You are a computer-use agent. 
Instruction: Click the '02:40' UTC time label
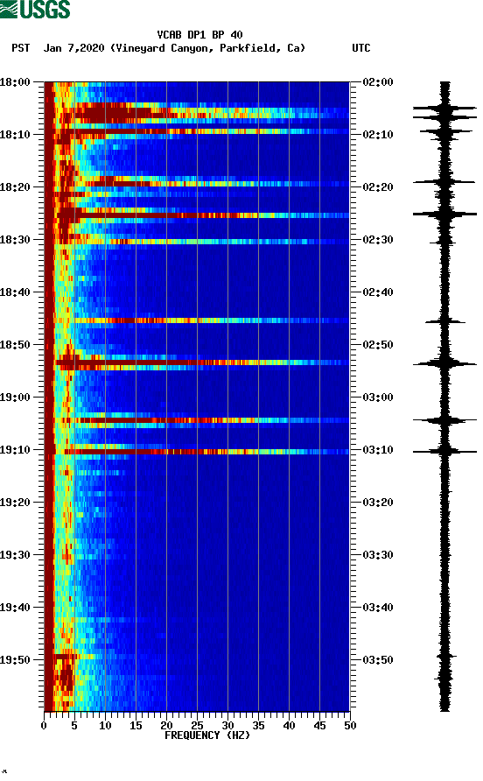[x=378, y=292]
